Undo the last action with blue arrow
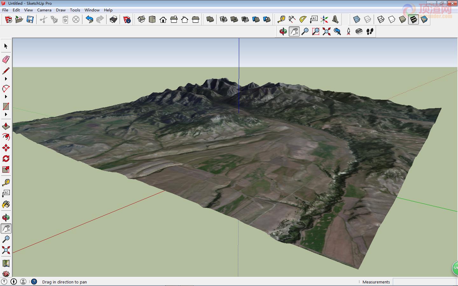The image size is (458, 286). [x=89, y=20]
